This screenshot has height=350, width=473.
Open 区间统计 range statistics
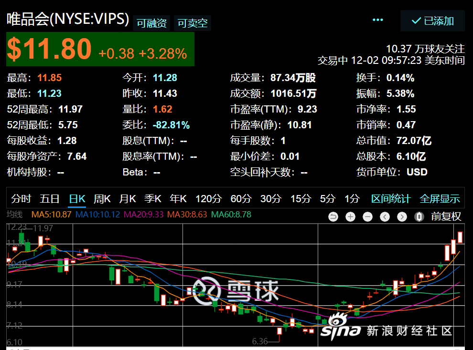pyautogui.click(x=391, y=199)
